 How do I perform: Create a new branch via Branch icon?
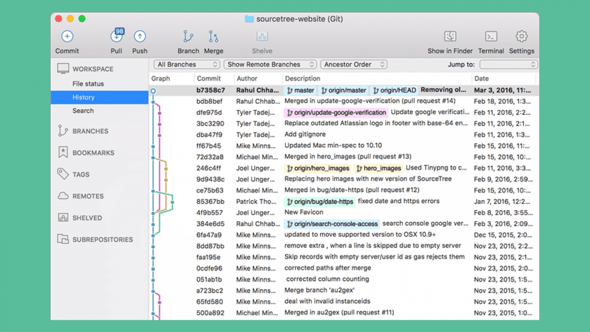(x=188, y=37)
